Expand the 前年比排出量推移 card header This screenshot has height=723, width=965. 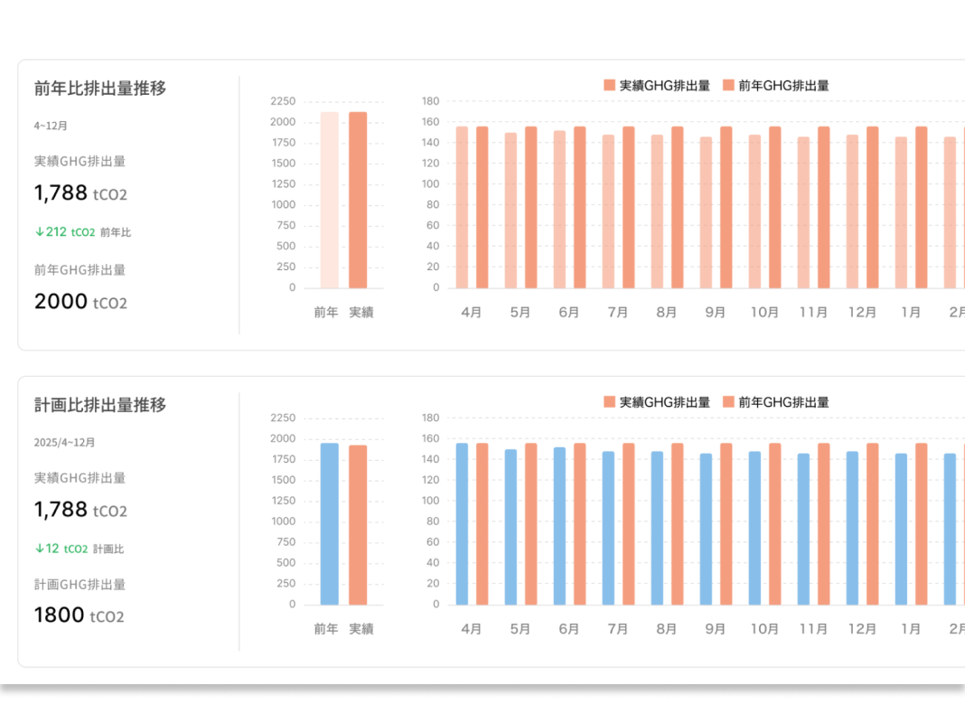click(99, 89)
